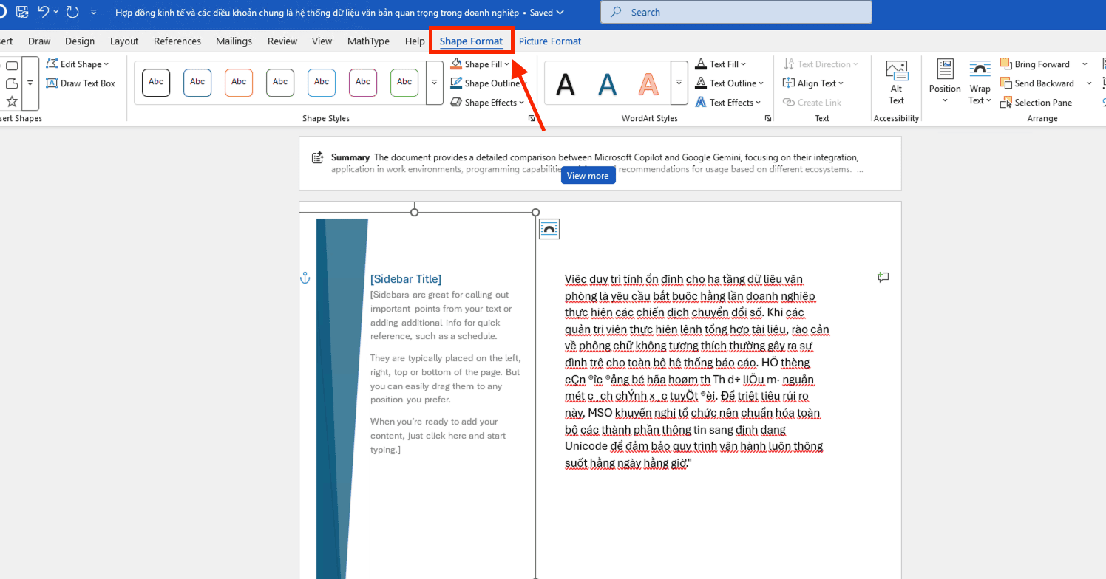1106x579 pixels.
Task: Click the comment icon in right margin
Action: point(883,278)
